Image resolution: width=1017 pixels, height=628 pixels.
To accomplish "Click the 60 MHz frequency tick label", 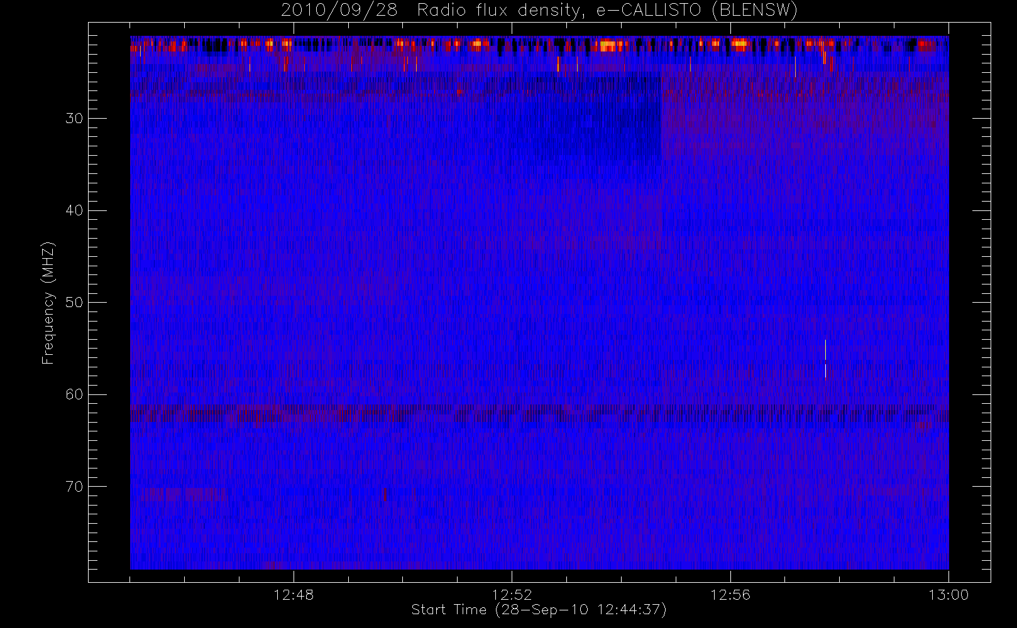I will [74, 394].
